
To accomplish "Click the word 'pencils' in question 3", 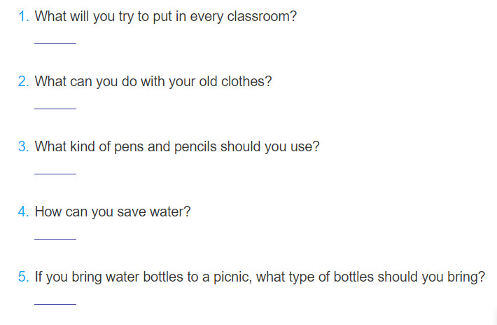I will point(195,147).
